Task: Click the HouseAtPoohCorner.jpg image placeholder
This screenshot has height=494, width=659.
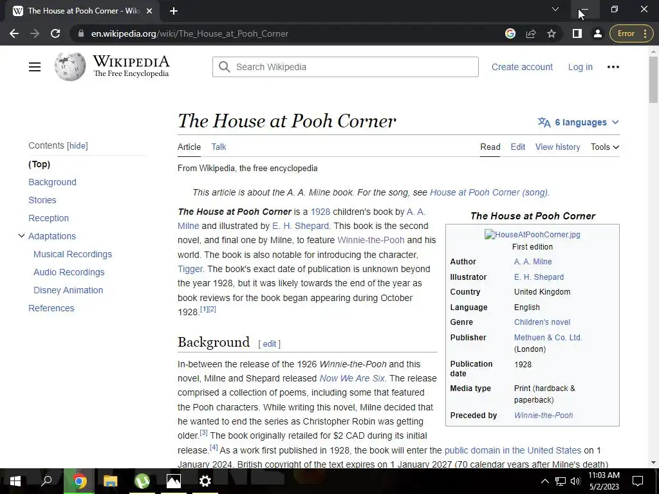Action: (x=532, y=234)
